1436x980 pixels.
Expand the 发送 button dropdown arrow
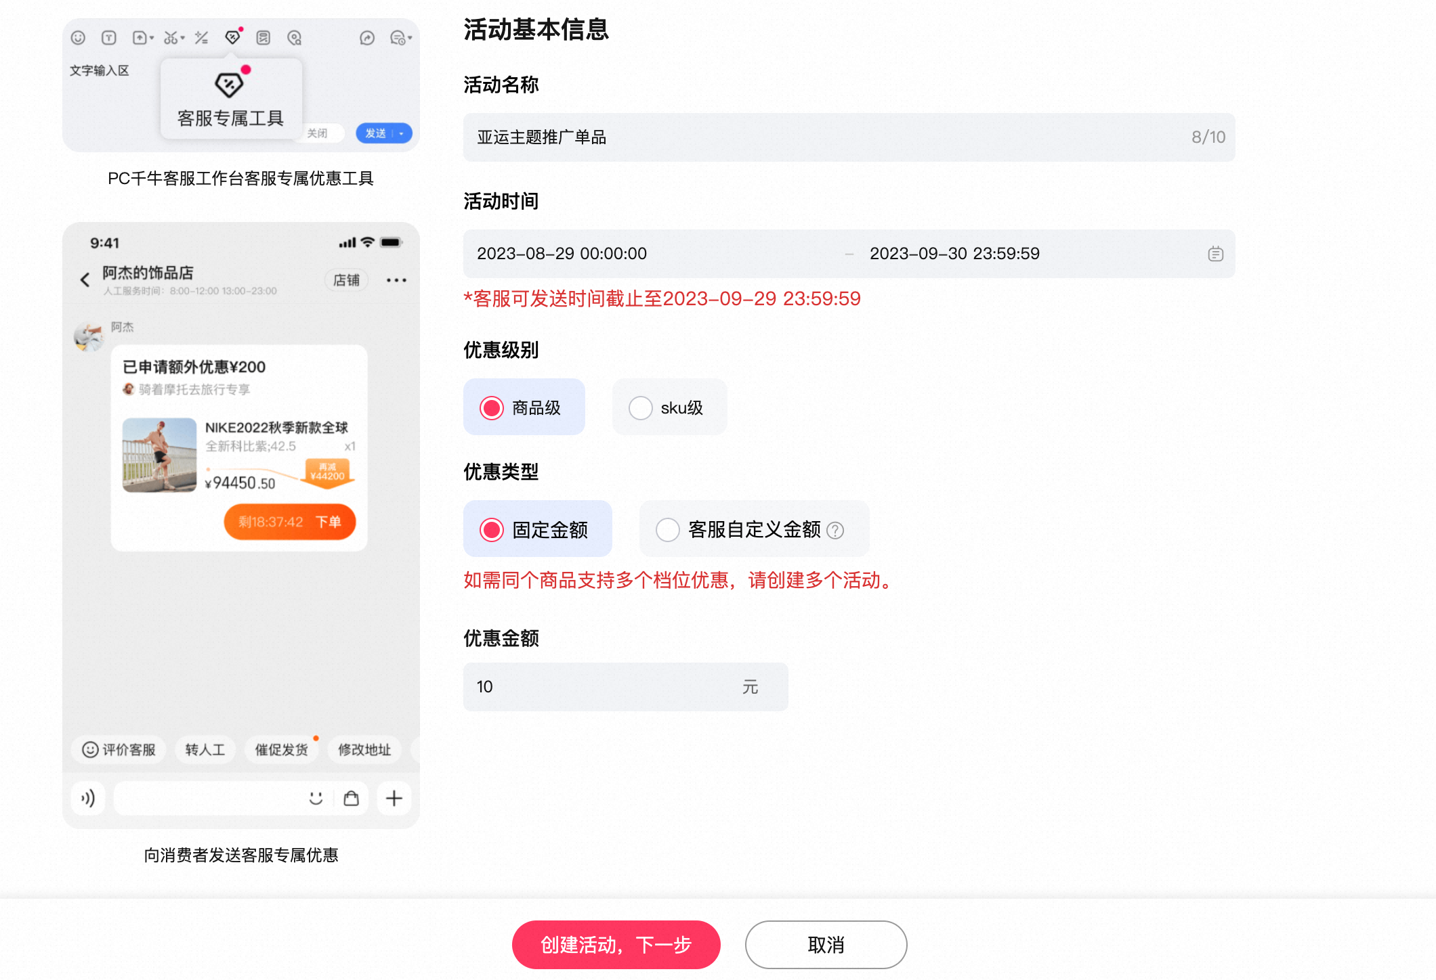402,133
